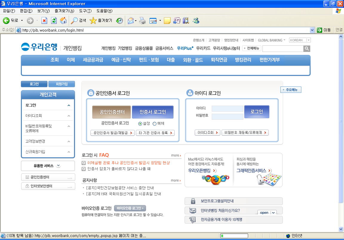344x240 pixels.
Task: Open the Search (검색) magnifier toolbar button
Action: (x=79, y=21)
